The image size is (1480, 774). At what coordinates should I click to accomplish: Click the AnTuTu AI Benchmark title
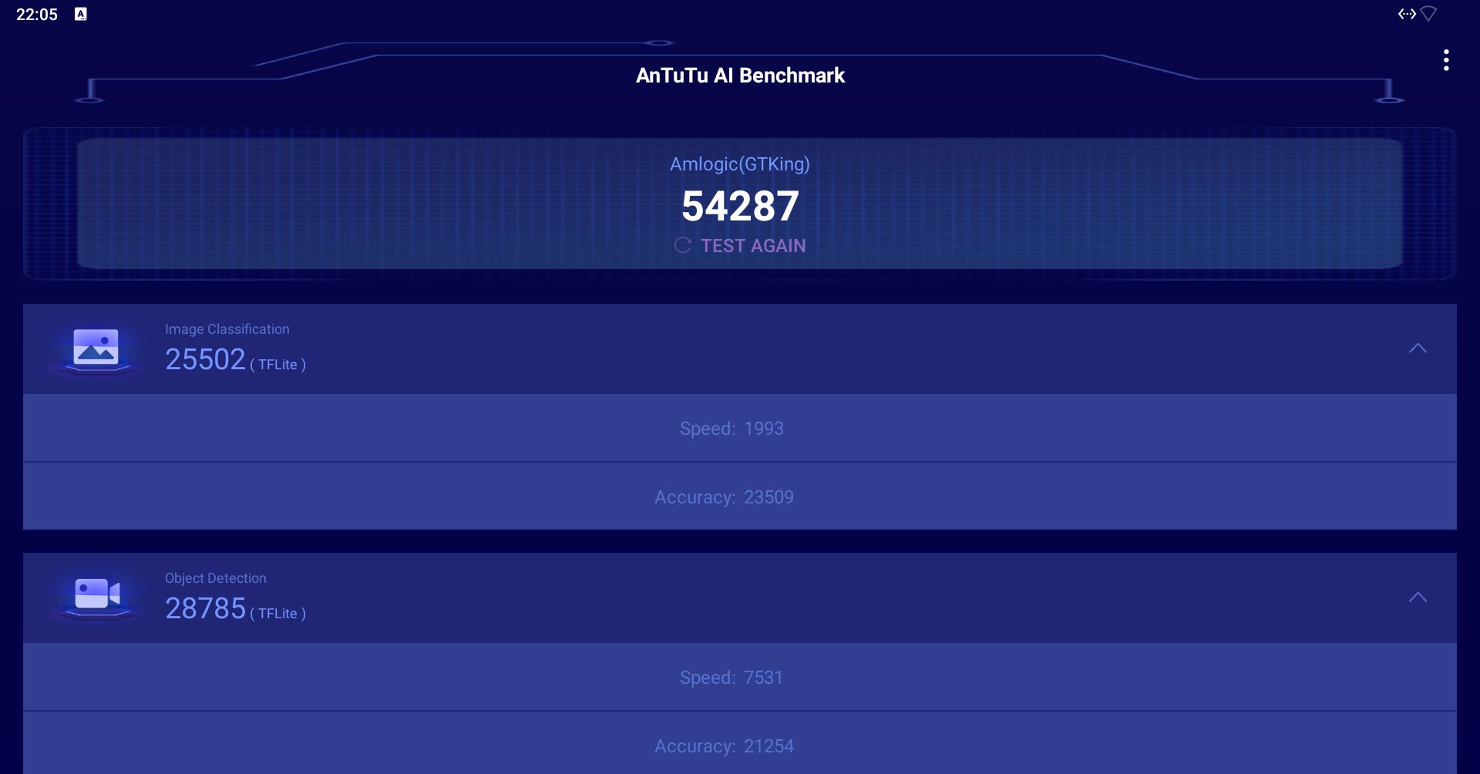click(x=740, y=76)
